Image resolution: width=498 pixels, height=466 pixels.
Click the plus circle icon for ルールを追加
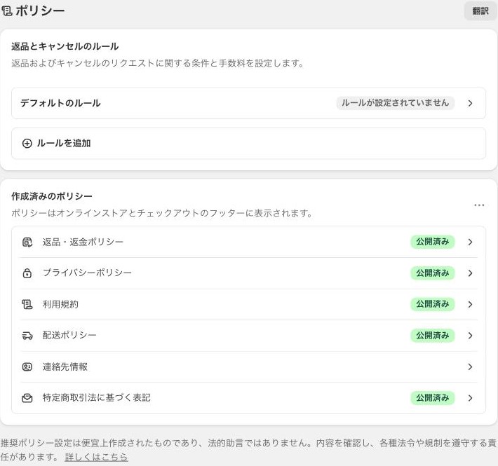pyautogui.click(x=27, y=144)
